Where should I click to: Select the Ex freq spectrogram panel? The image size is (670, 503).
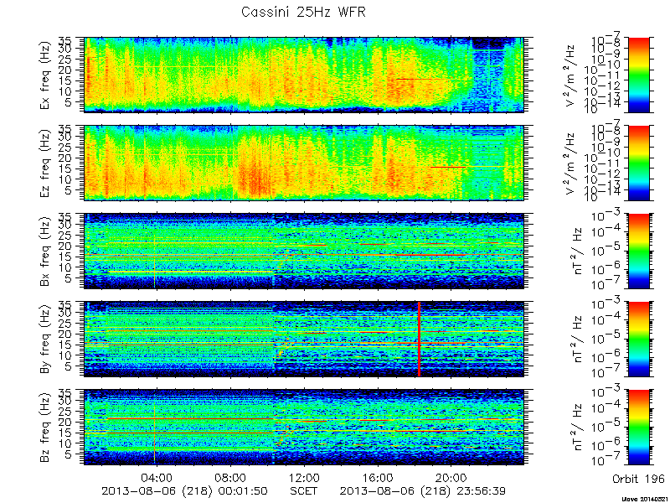(304, 75)
